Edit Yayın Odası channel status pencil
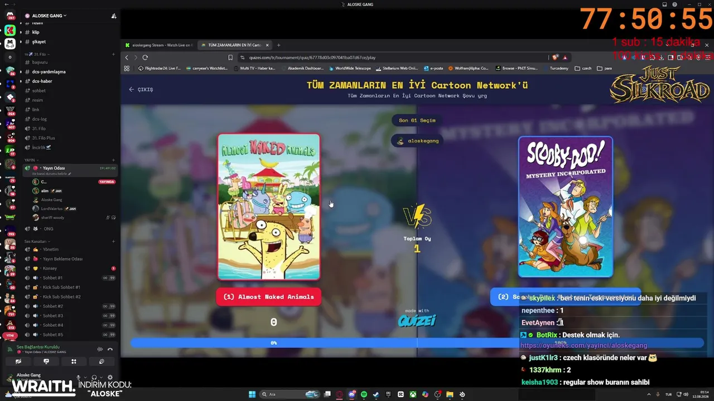Image resolution: width=714 pixels, height=401 pixels. (69, 174)
